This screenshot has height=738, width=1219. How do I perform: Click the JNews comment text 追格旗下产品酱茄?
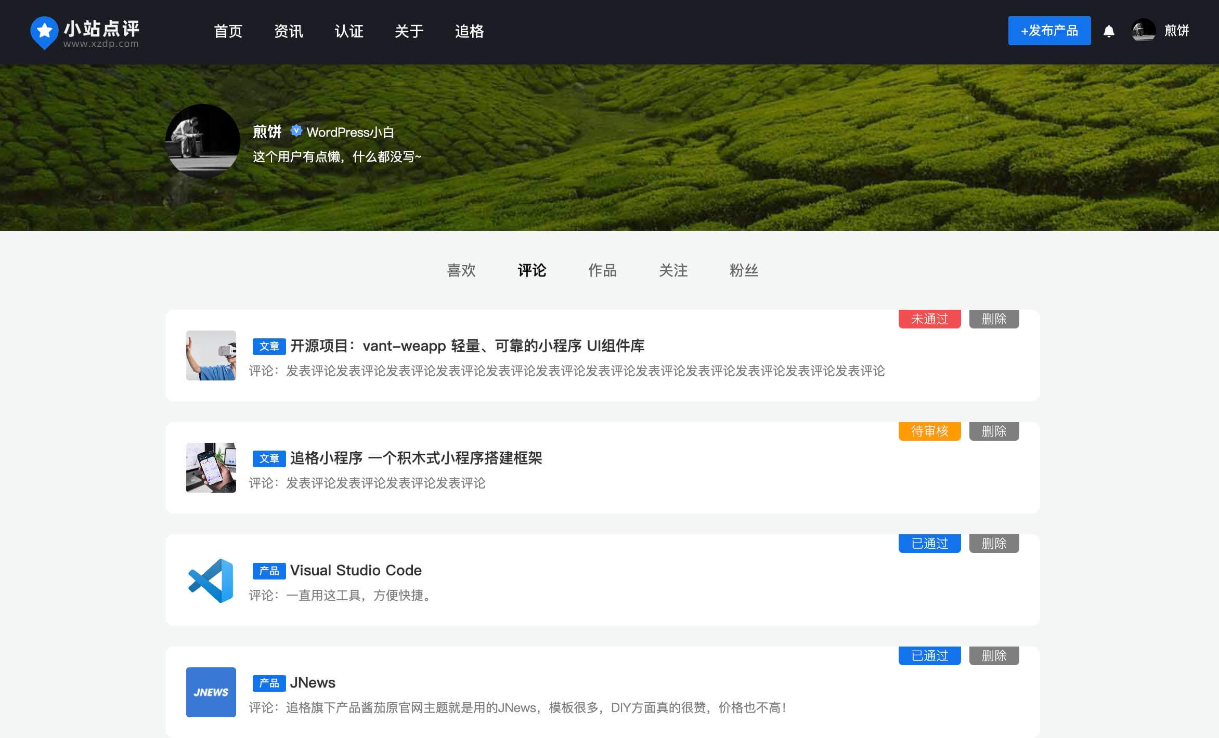click(537, 707)
